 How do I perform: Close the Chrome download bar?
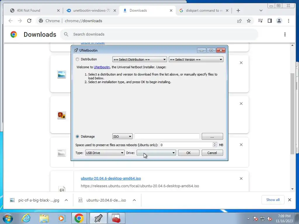(x=290, y=200)
